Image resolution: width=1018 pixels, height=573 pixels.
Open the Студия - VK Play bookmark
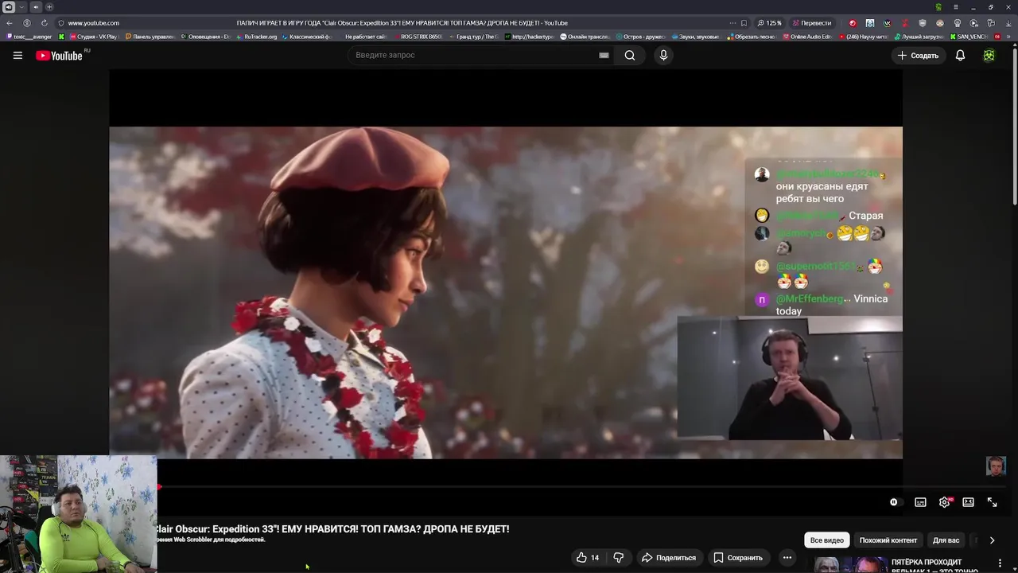(x=94, y=37)
